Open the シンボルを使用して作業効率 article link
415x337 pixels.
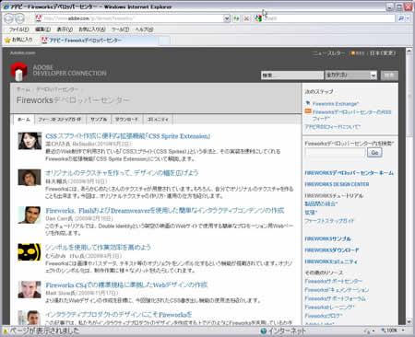(98, 248)
